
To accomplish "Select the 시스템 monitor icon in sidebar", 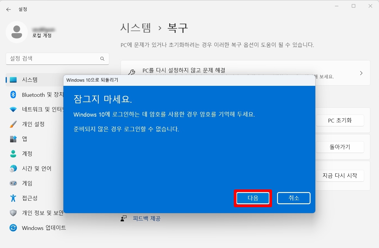I will coord(13,80).
